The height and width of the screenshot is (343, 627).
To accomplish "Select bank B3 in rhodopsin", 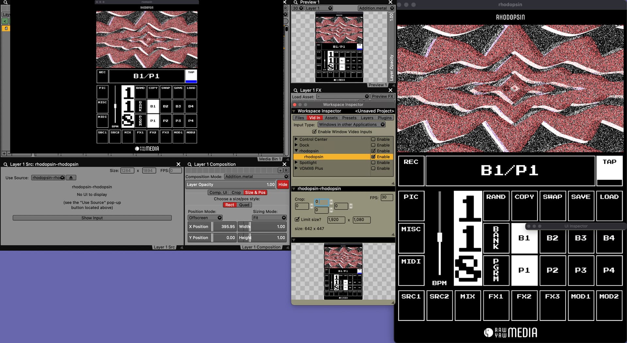I will point(581,238).
